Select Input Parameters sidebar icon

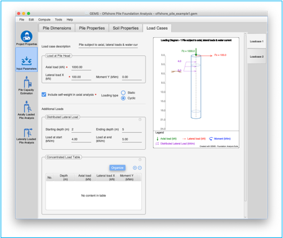(27, 60)
